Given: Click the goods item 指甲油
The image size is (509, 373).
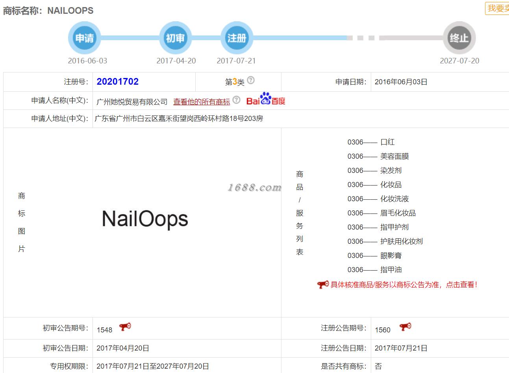Looking at the screenshot, I should click(x=391, y=270).
